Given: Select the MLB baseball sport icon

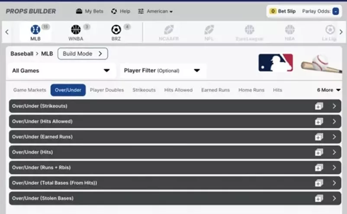Looking at the screenshot, I should coord(35,29).
